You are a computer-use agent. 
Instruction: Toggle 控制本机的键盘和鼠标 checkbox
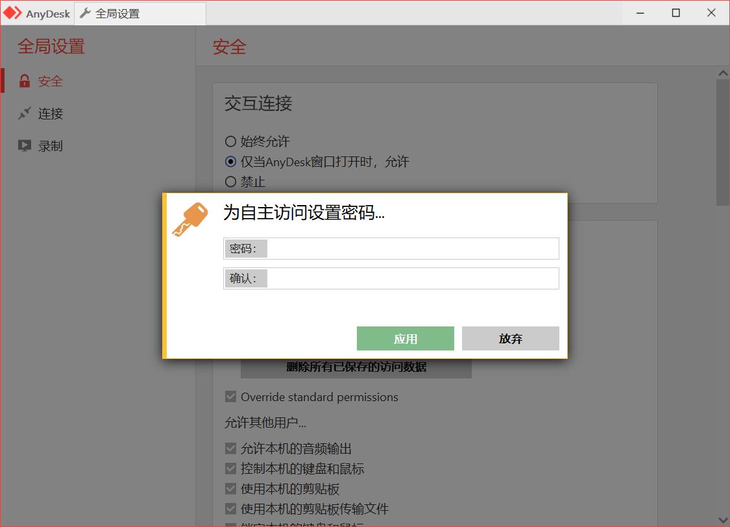point(230,468)
